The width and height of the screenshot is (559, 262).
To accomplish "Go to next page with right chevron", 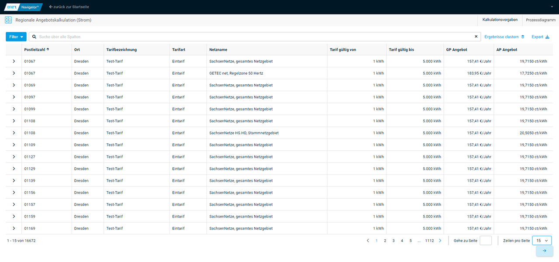I will coord(440,241).
